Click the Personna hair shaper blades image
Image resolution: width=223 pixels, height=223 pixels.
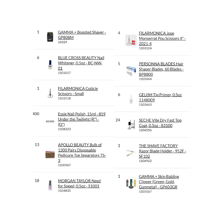coord(131,71)
